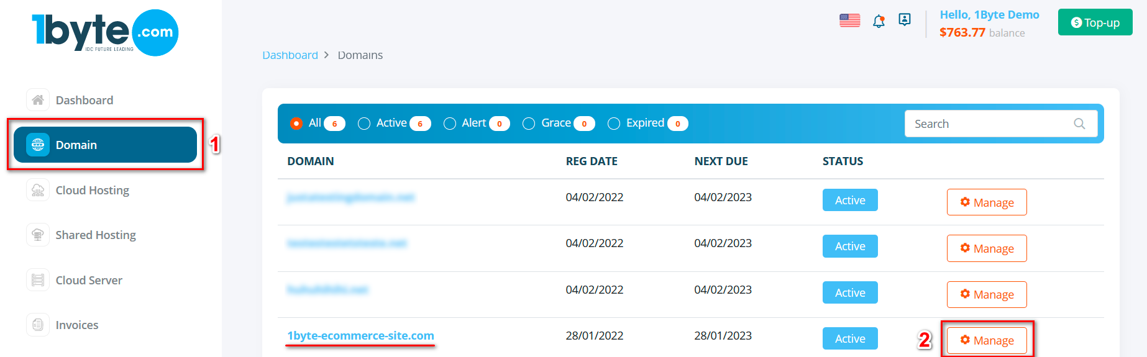Viewport: 1147px width, 357px height.
Task: Select the Expired radio filter
Action: point(614,124)
